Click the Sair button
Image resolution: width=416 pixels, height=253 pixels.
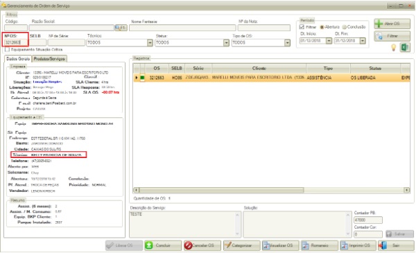(396, 245)
